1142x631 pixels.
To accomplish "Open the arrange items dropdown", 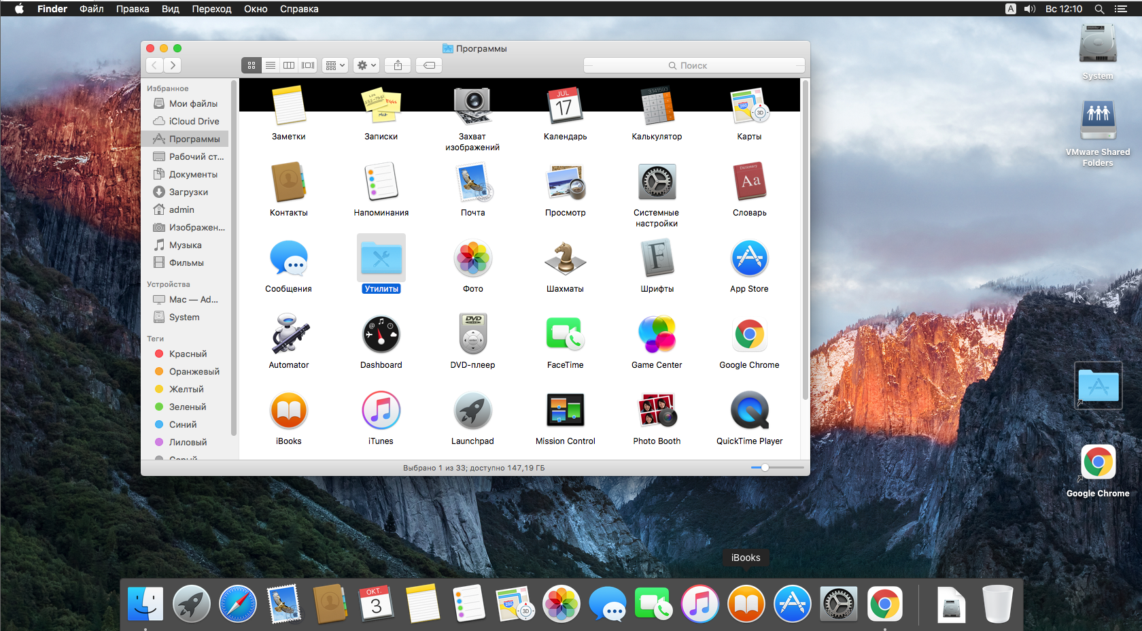I will coord(335,65).
